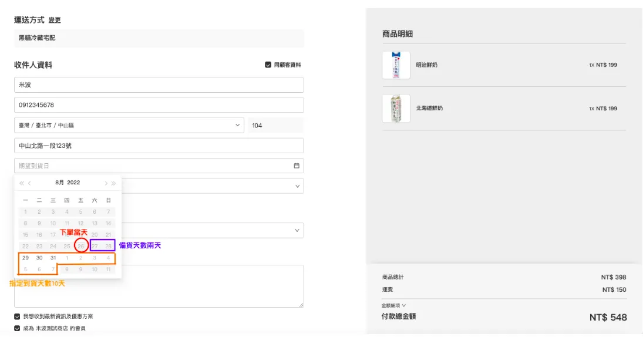643x337 pixels.
Task: Uncheck 我想收到最新資訊及優惠方案 checkbox
Action: [x=17, y=316]
